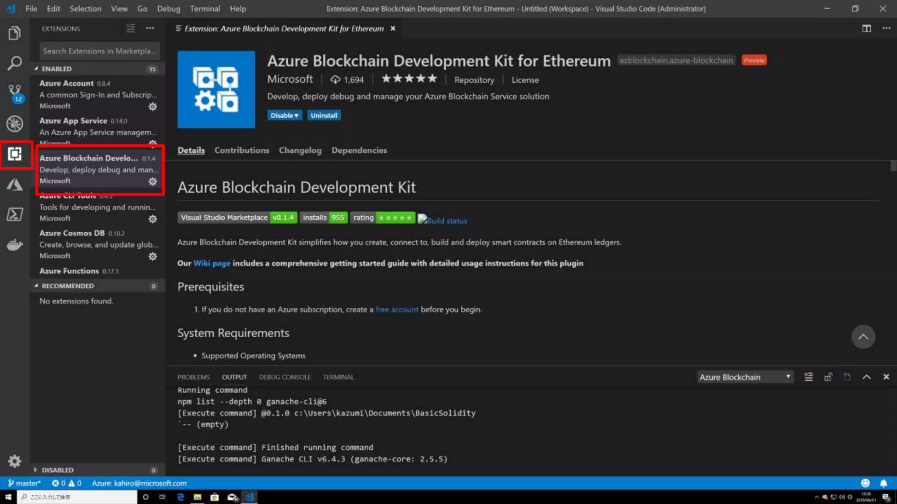897x504 pixels.
Task: Toggle output scroll lock icon
Action: pyautogui.click(x=828, y=377)
